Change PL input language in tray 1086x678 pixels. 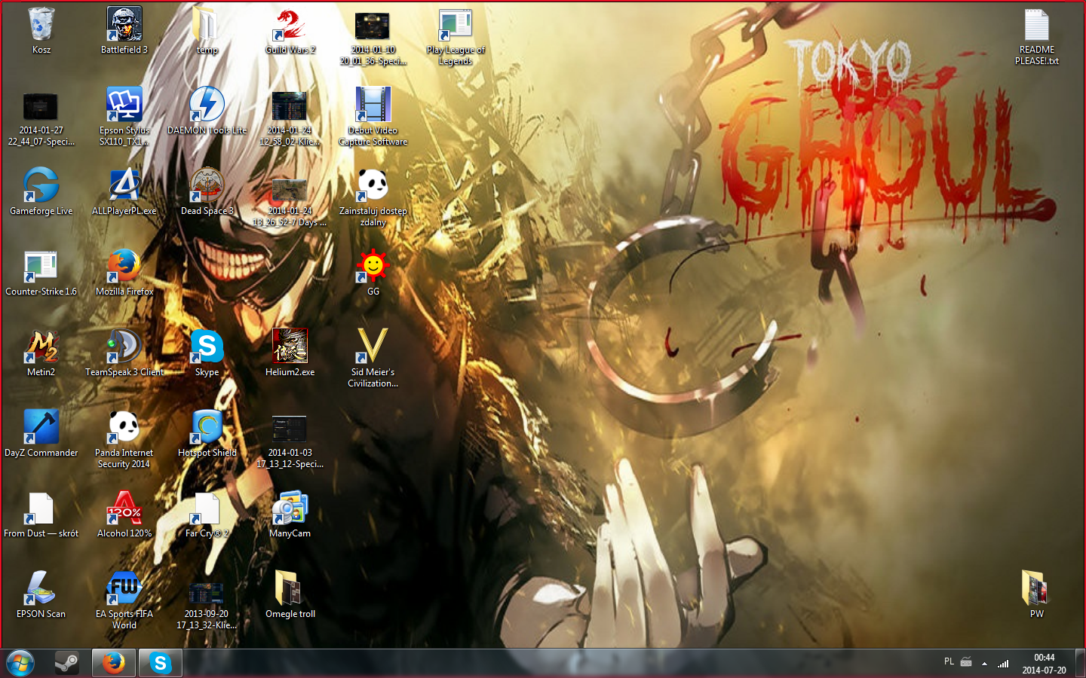click(x=949, y=661)
